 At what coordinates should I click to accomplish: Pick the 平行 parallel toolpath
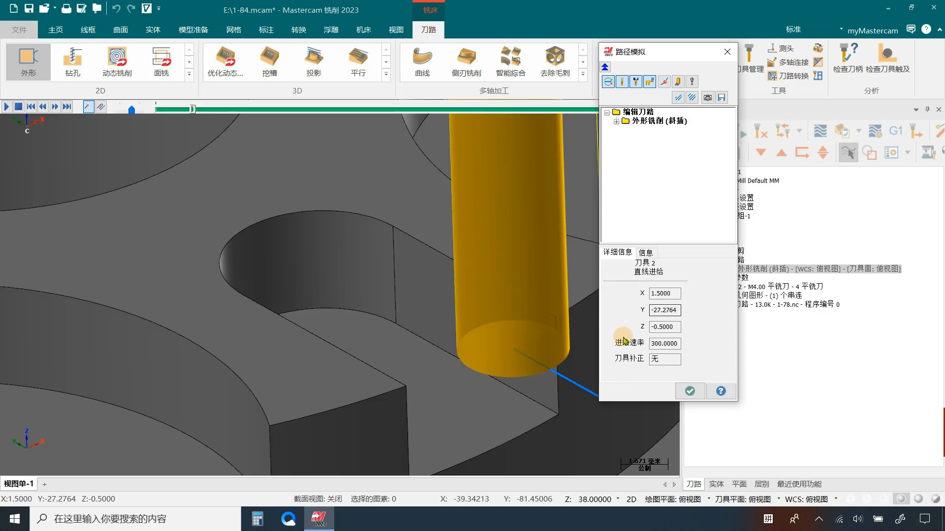tap(358, 62)
